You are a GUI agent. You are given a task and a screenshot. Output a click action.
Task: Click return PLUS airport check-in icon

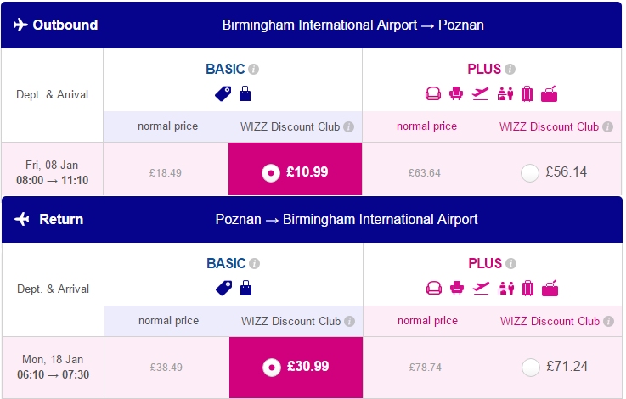point(506,289)
